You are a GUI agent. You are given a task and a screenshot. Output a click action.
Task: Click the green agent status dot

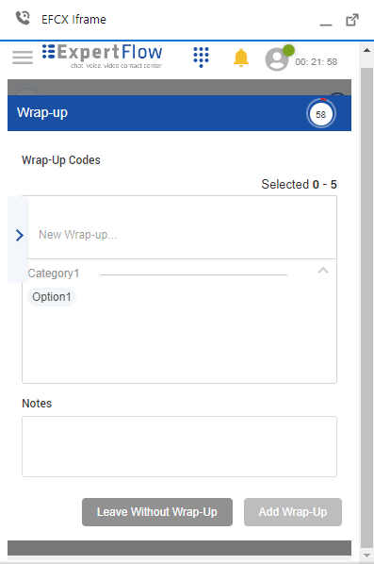[288, 50]
